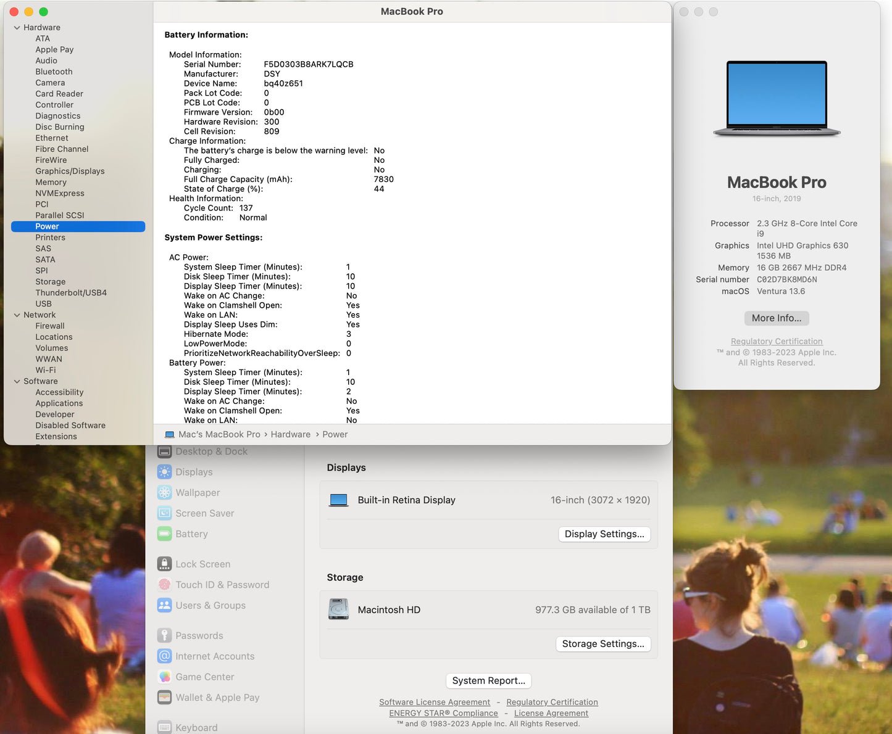892x734 pixels.
Task: Collapse the Software section
Action: click(x=17, y=381)
